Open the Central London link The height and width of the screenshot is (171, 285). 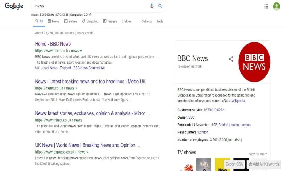229,125
